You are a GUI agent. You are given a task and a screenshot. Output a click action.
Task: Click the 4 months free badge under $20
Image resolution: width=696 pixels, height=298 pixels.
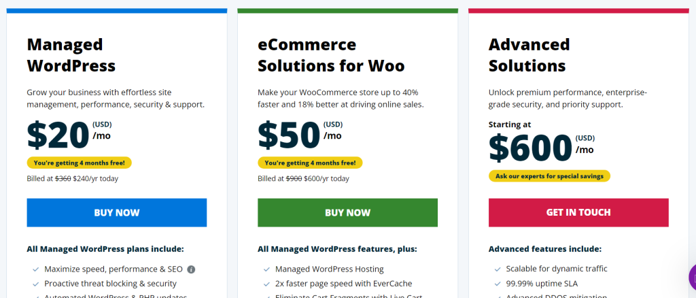coord(80,163)
